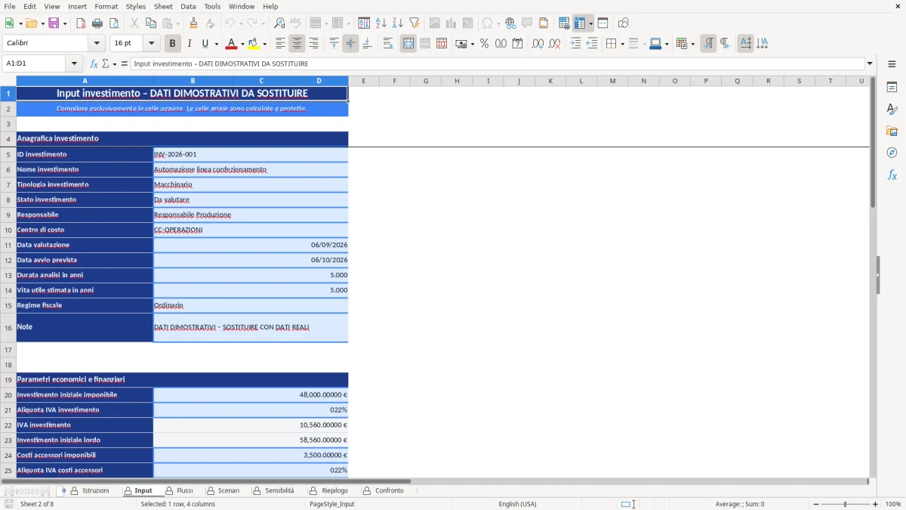Screen dimensions: 906x510
Task: Click PageStyle_Input in status bar
Action: [x=332, y=504]
